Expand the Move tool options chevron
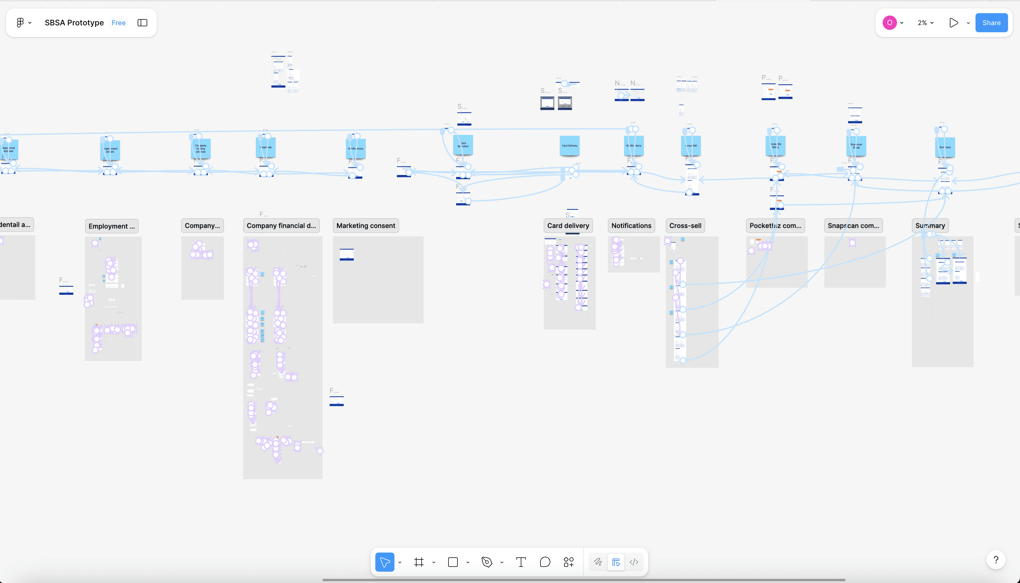Screen dimensions: 1020x583 click(400, 562)
